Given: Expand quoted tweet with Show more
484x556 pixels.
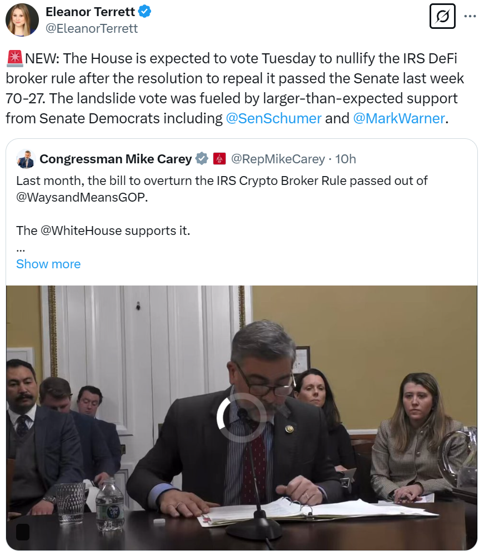Looking at the screenshot, I should [x=48, y=264].
